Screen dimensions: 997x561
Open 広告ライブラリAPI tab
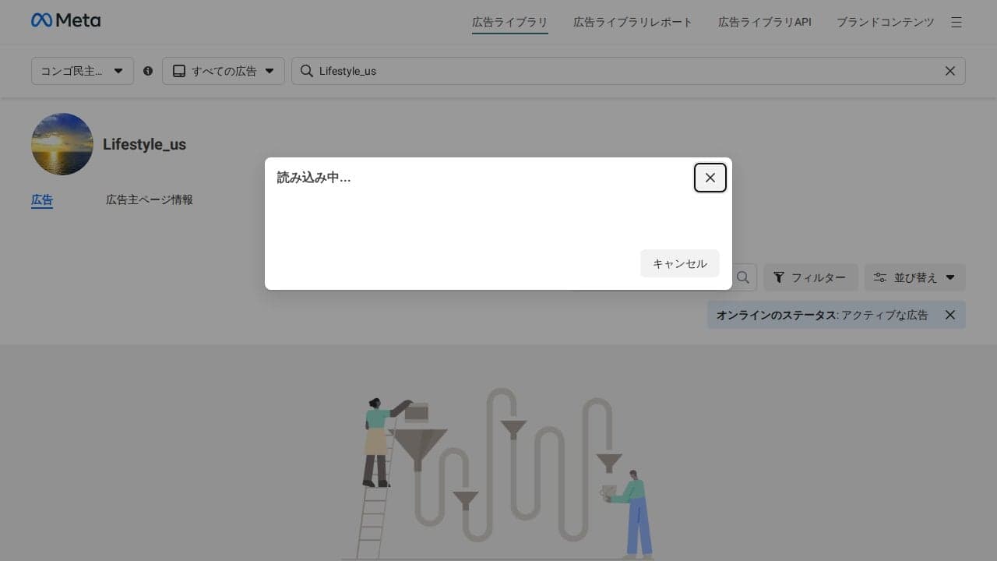click(765, 23)
